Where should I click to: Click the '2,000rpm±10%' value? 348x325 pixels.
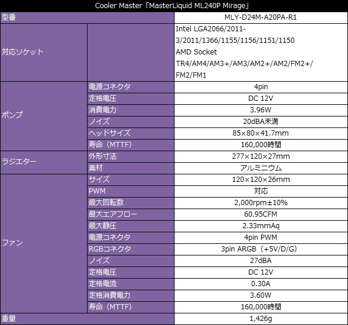point(261,203)
